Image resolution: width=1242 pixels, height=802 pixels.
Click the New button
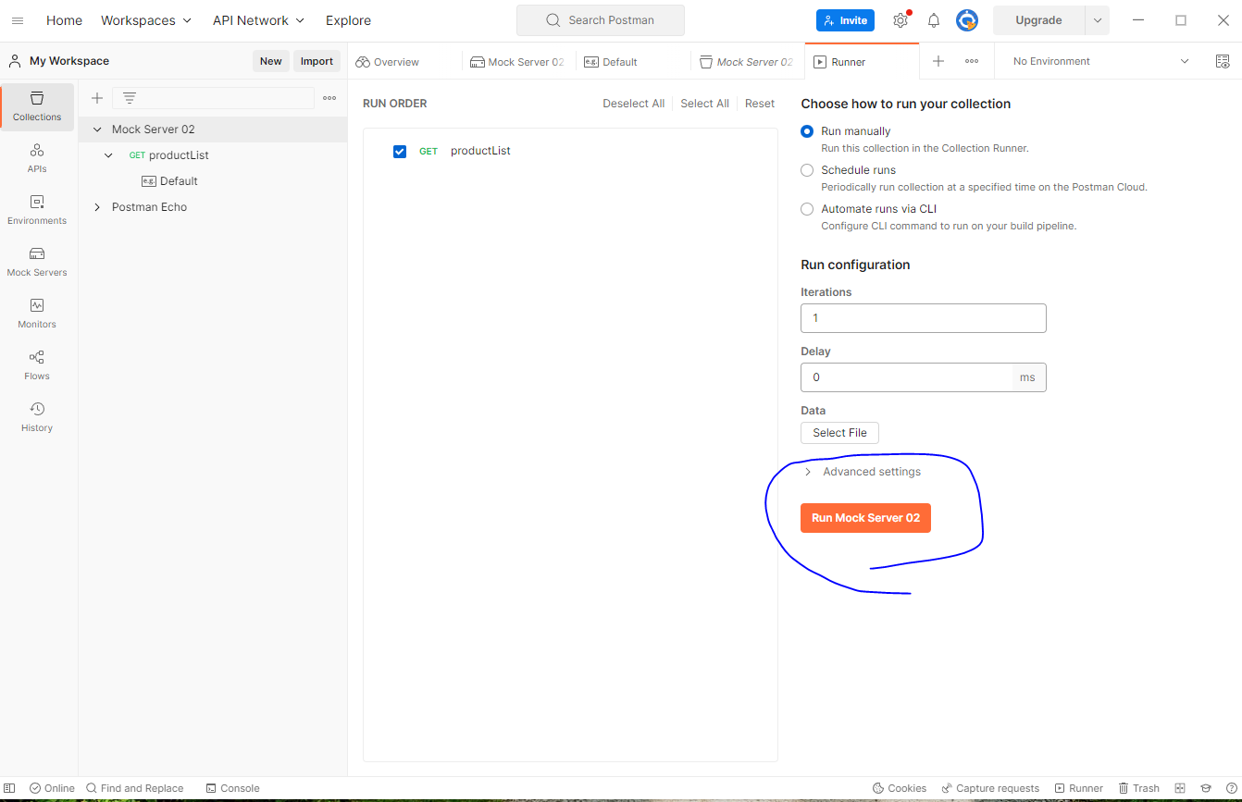click(x=270, y=61)
